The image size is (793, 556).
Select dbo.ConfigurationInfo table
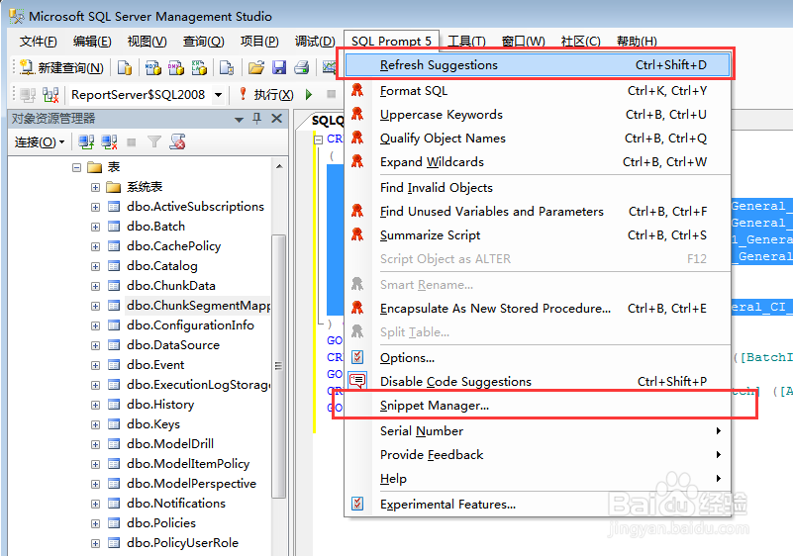click(190, 325)
